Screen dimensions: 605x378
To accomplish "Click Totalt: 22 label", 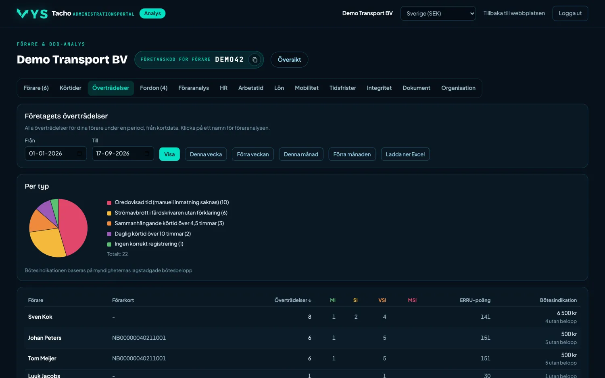I will [117, 254].
